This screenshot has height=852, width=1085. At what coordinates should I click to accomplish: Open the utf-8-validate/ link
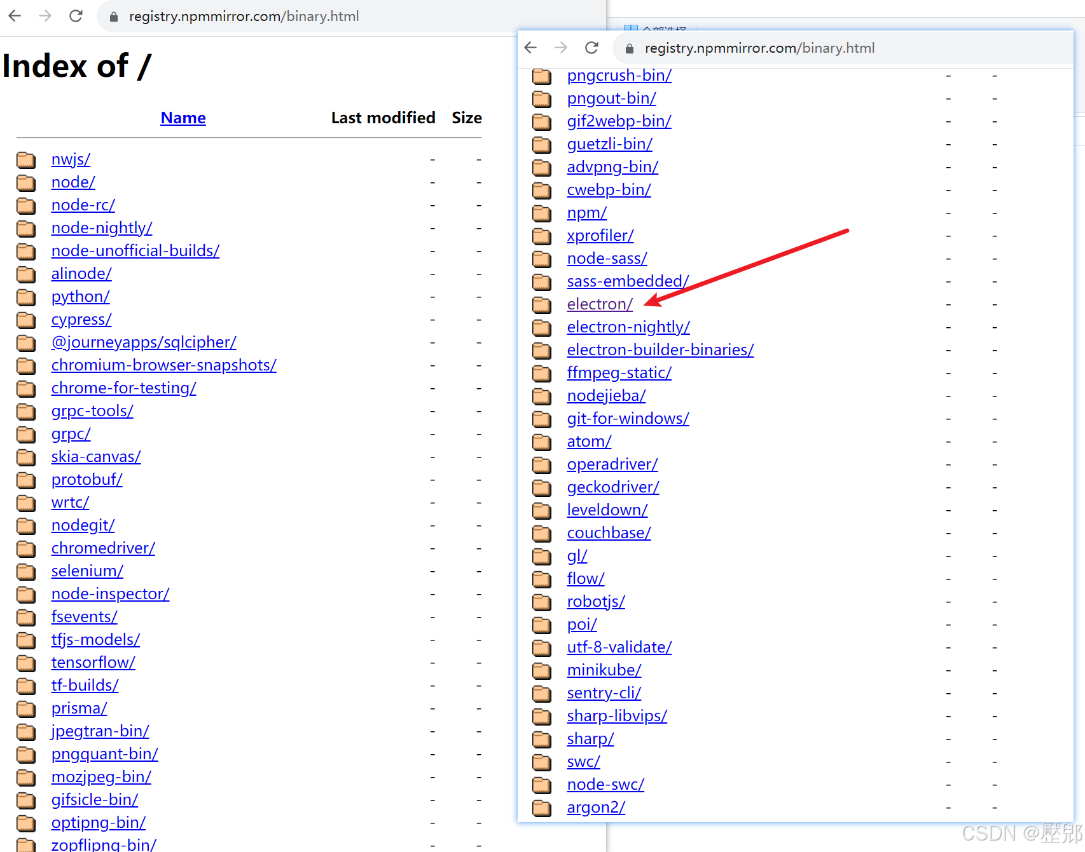pyautogui.click(x=619, y=647)
